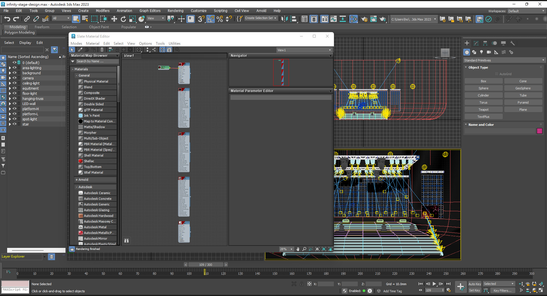Viewport: 547px width, 296px height.
Task: Click the Zoom tool in Slate editor
Action: [x=304, y=249]
